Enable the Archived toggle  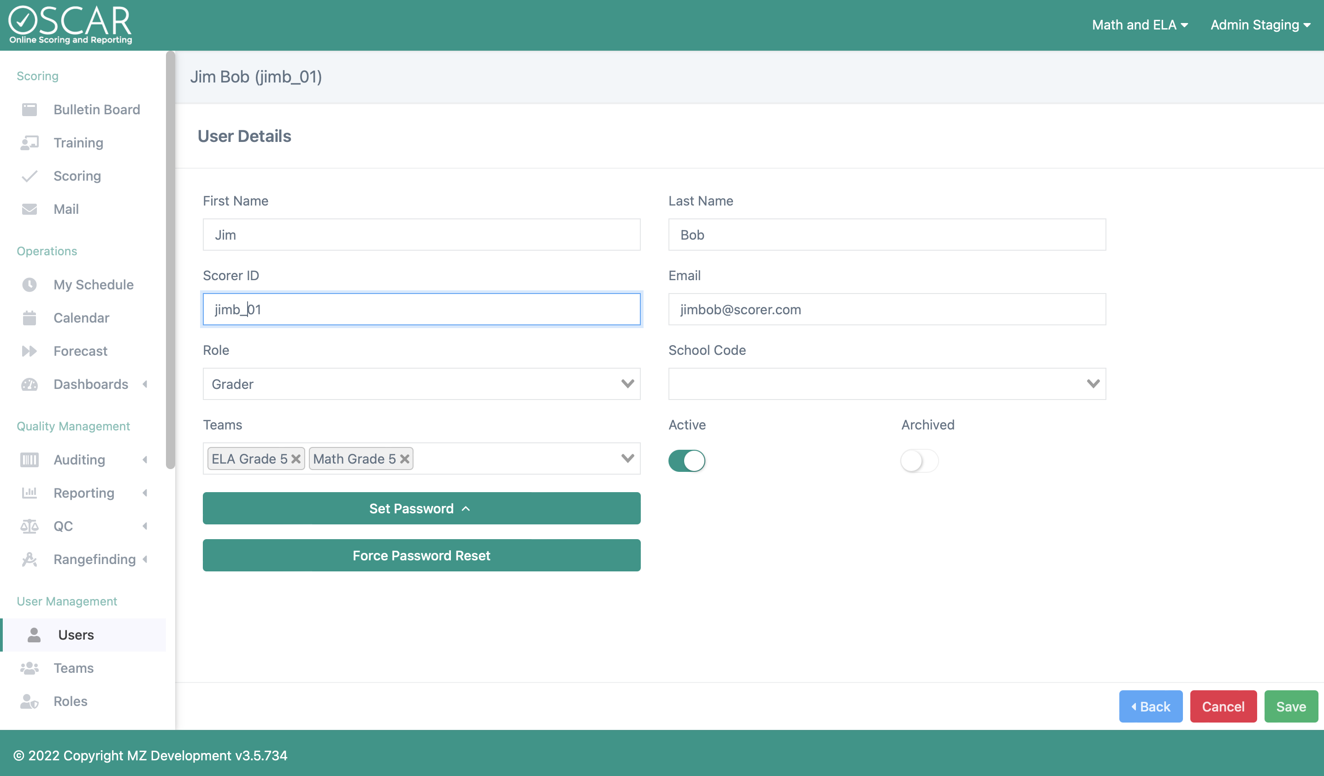[919, 461]
